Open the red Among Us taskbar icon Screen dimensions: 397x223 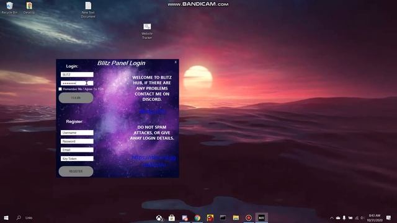[210, 217]
